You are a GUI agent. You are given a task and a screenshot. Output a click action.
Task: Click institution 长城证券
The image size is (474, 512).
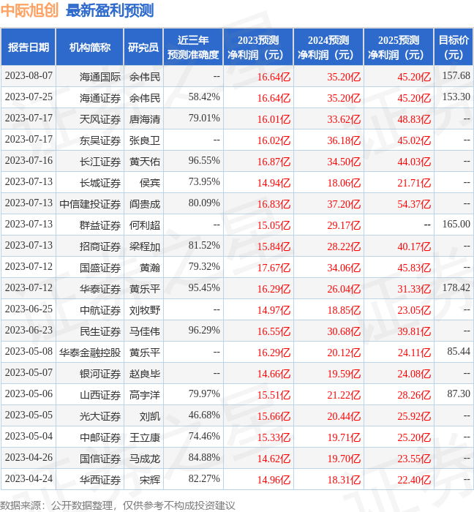point(100,183)
